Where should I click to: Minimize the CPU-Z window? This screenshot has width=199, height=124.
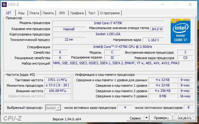pos(162,5)
